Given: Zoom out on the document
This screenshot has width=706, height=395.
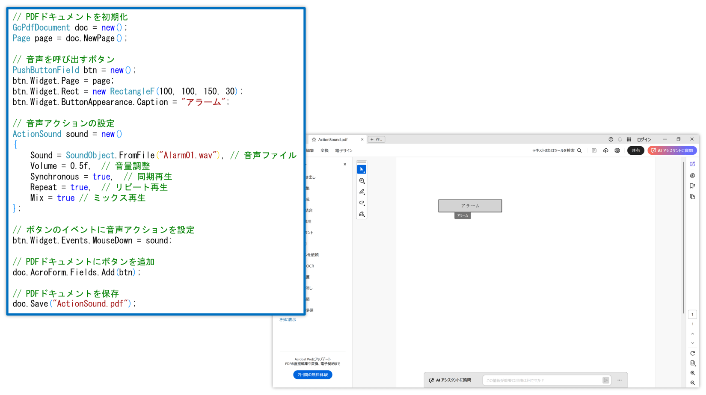Looking at the screenshot, I should (x=693, y=383).
